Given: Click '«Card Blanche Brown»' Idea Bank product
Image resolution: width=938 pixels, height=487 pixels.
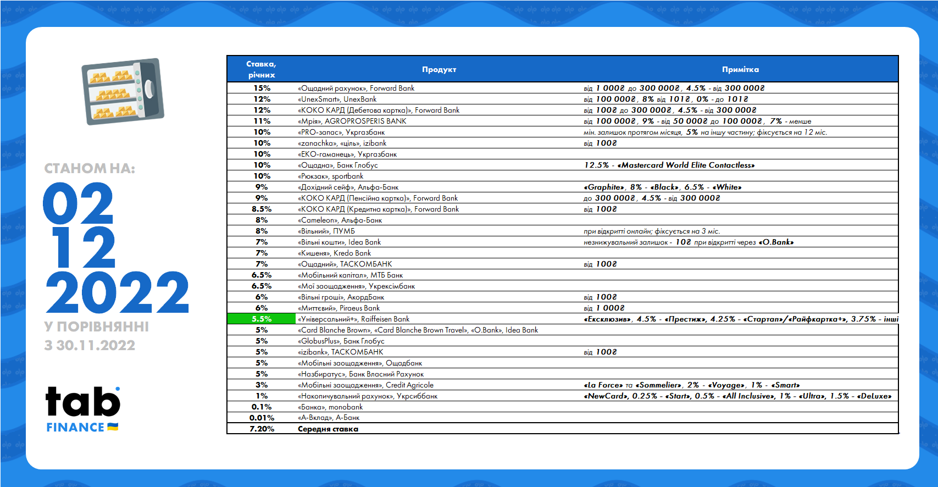Looking at the screenshot, I should click(418, 330).
